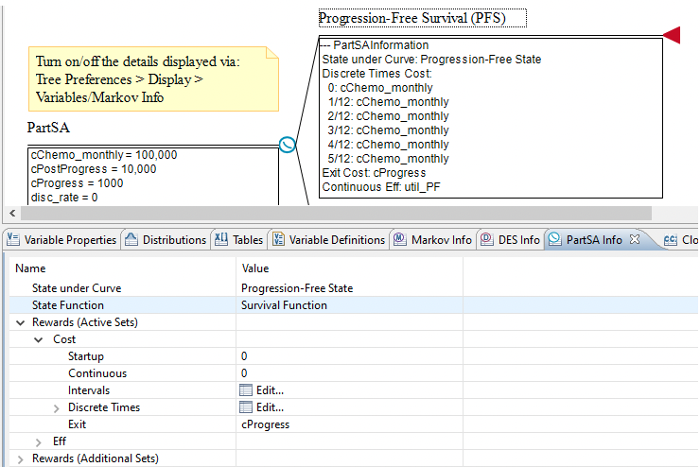This screenshot has width=700, height=467.
Task: Click the horizontal scrollbar thumb
Action: (x=336, y=214)
